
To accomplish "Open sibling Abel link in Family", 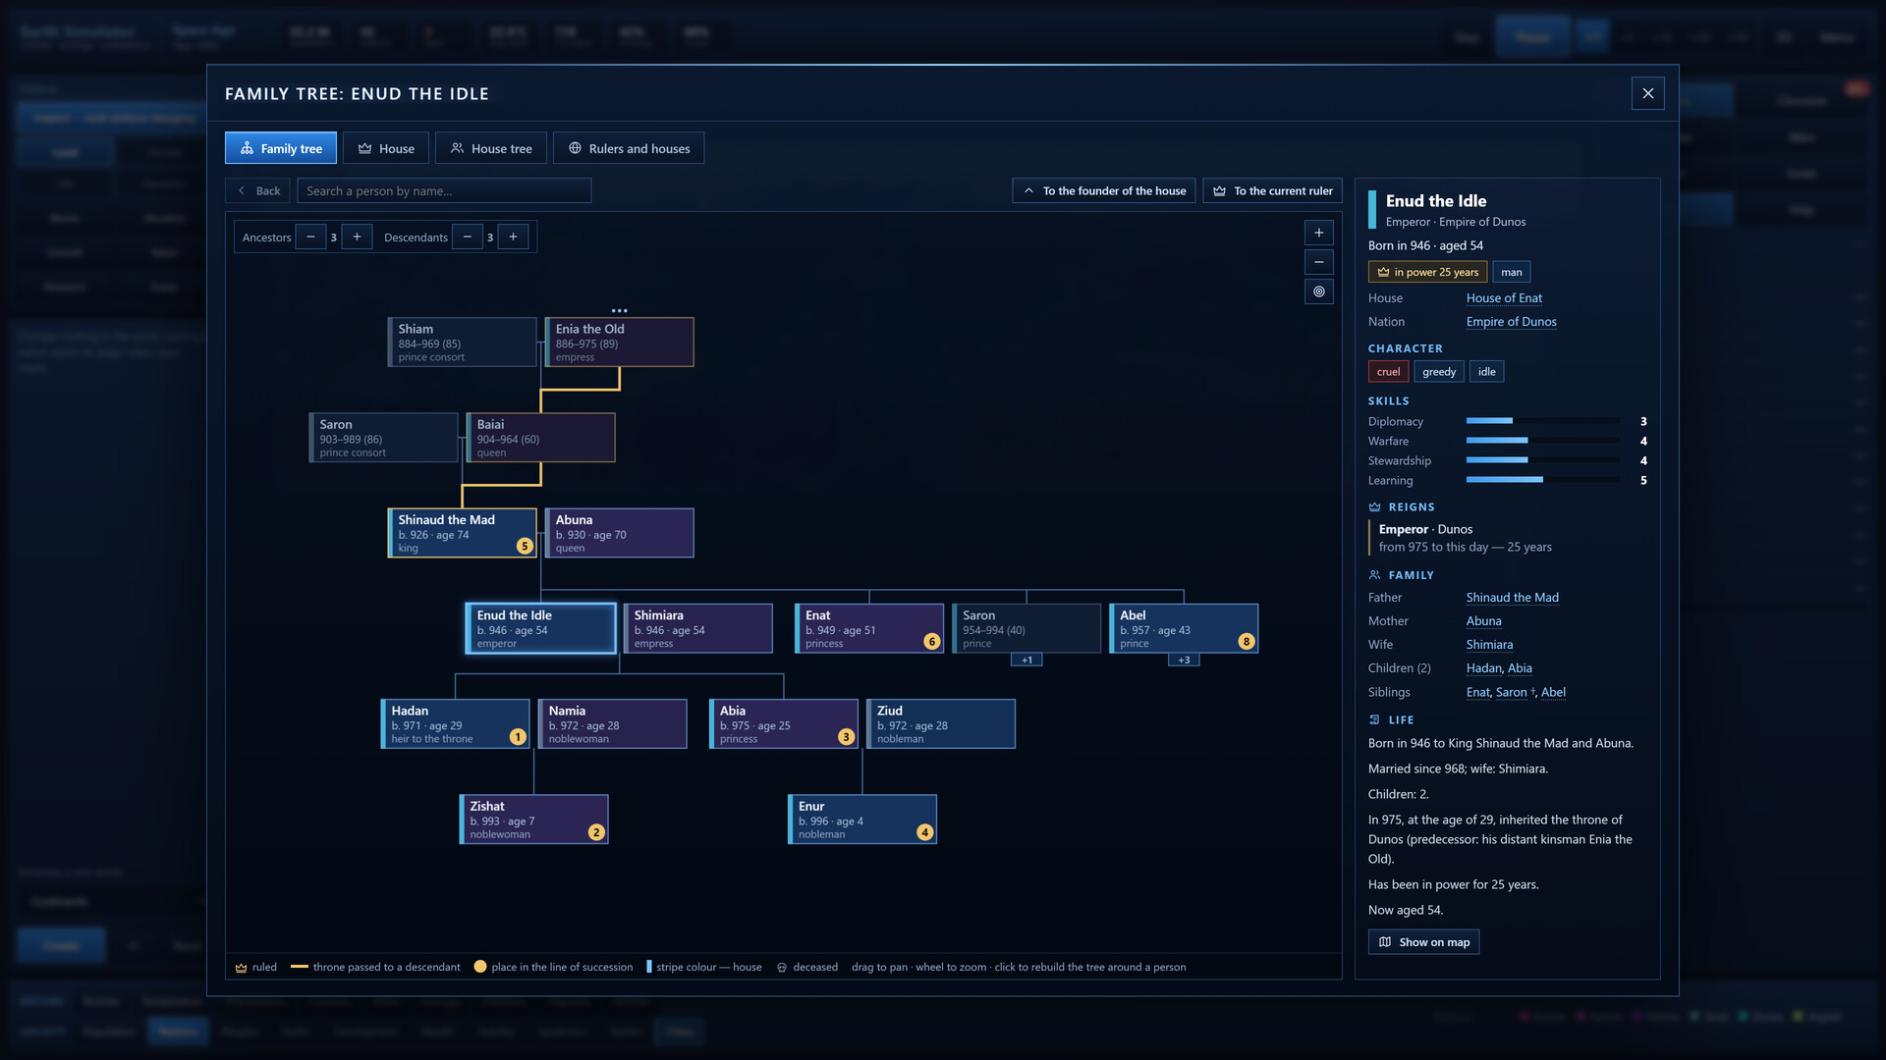I will 1553,692.
